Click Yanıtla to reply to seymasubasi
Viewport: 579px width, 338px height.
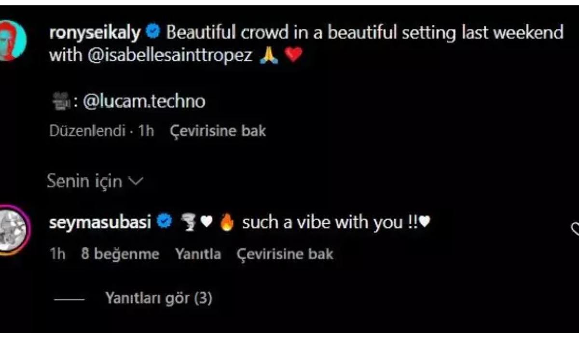coord(198,254)
